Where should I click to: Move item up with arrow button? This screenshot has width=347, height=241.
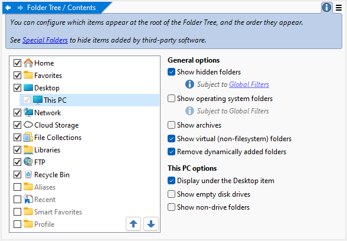point(133,224)
